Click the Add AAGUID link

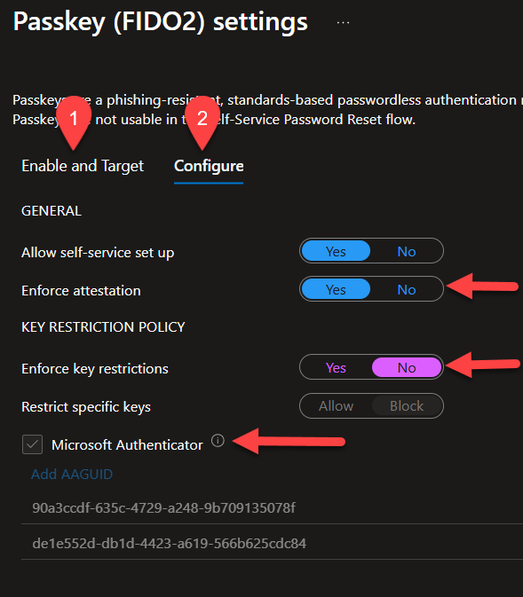(72, 474)
